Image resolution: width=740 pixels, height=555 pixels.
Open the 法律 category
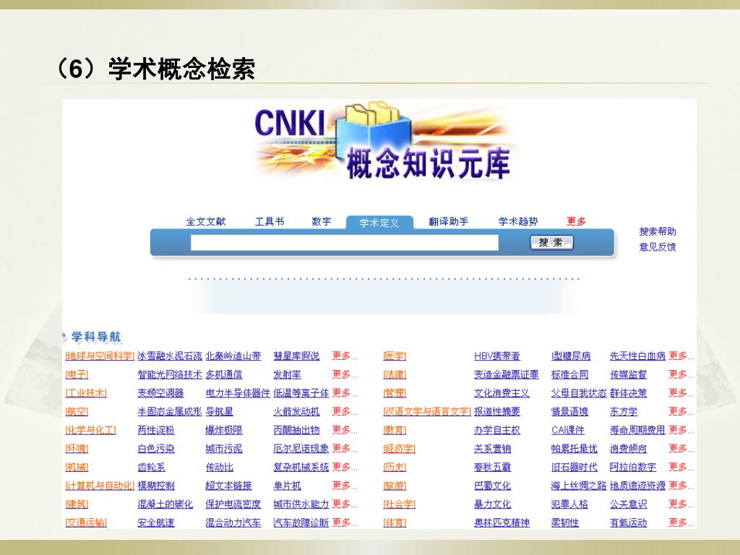click(395, 375)
